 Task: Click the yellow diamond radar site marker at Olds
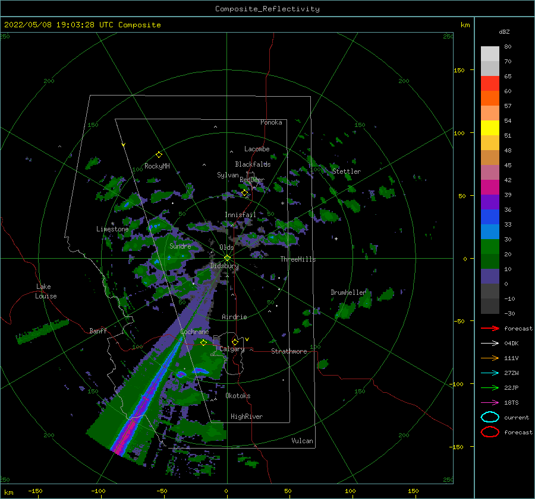(227, 258)
